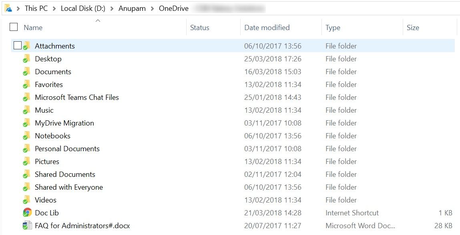Click the Documents folder icon
This screenshot has height=235, width=460.
27,72
